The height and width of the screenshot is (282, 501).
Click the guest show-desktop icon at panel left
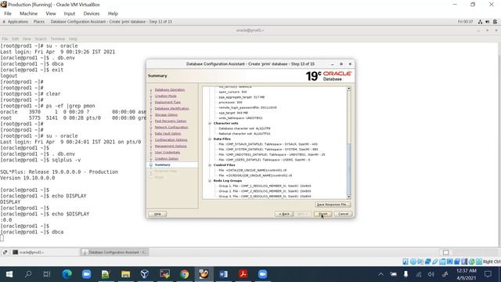(5, 252)
